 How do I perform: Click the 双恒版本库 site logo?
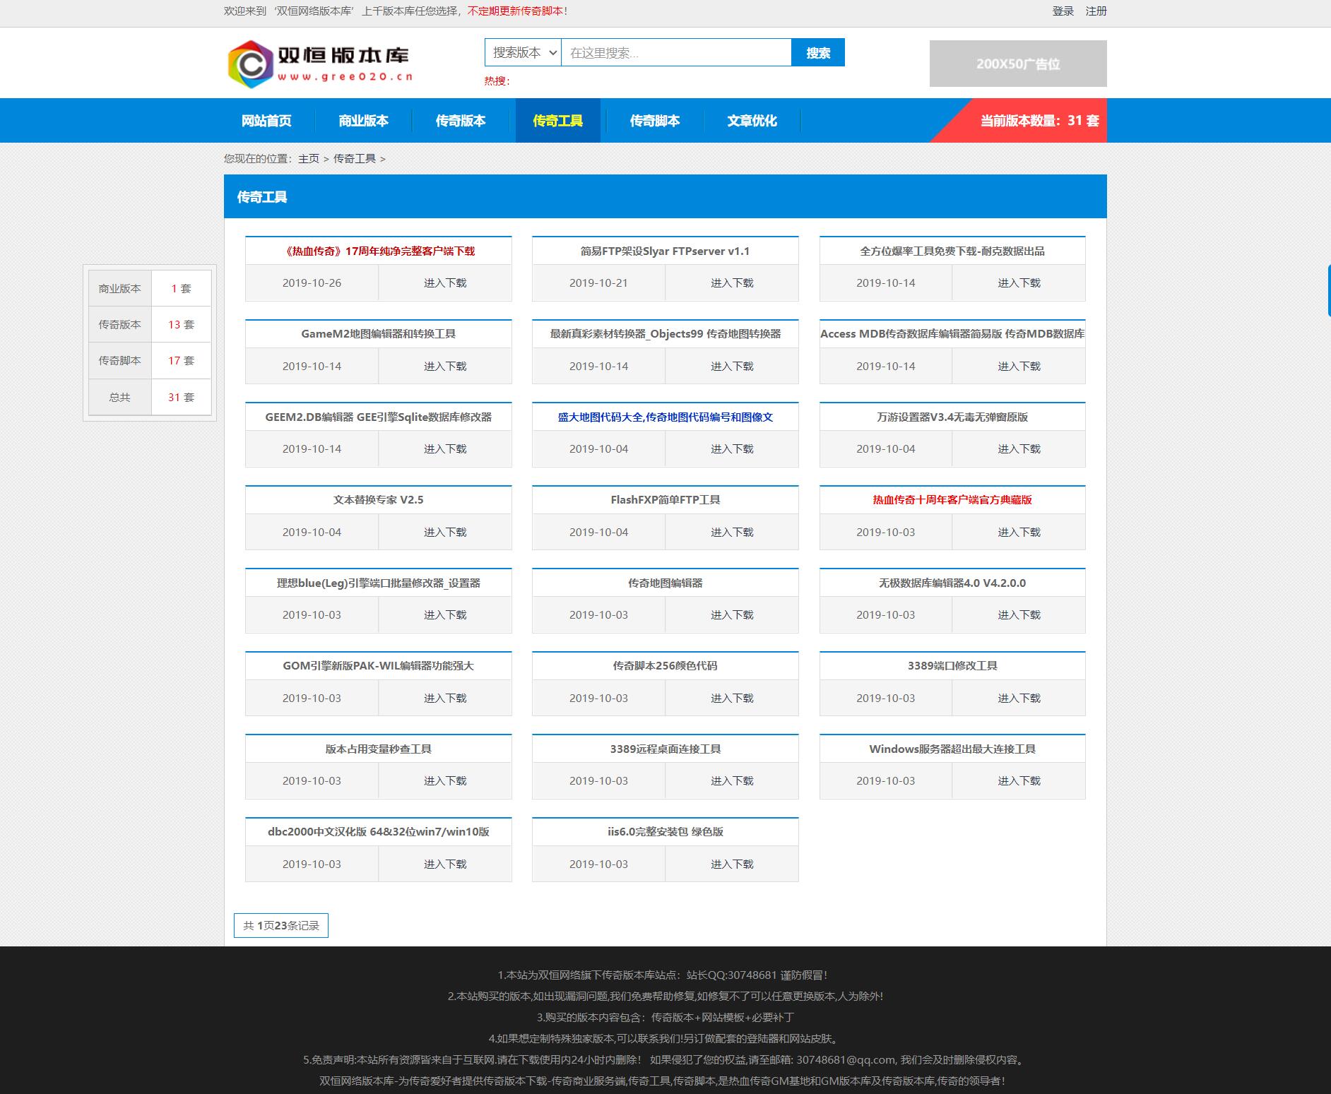pos(320,64)
